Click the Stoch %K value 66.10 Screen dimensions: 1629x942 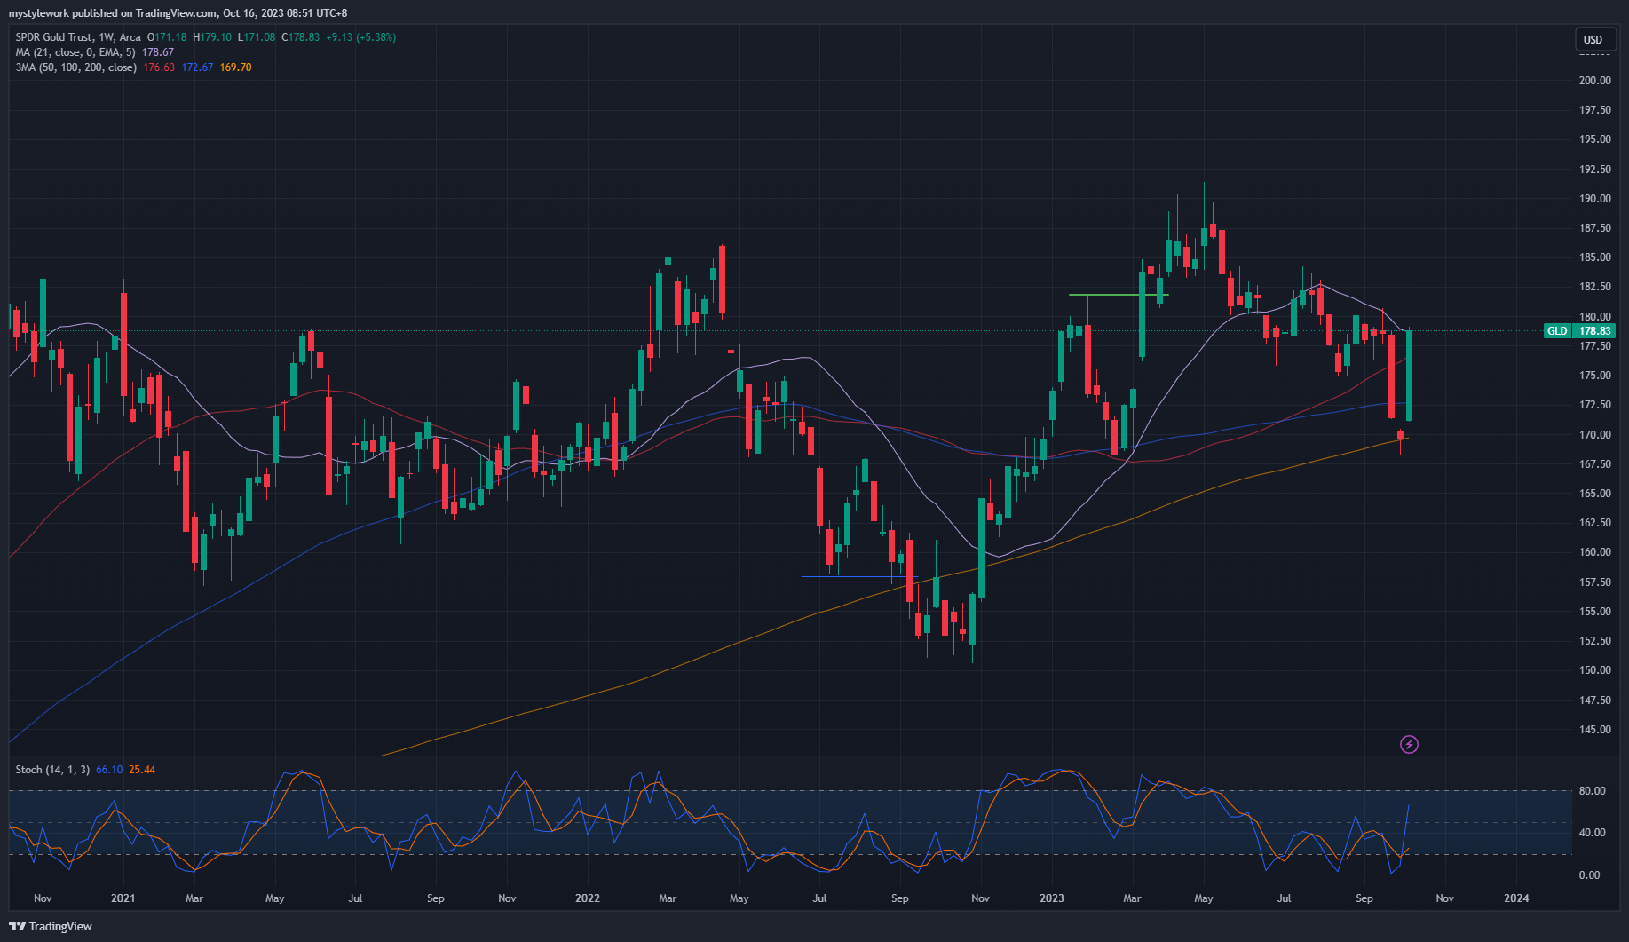click(108, 770)
